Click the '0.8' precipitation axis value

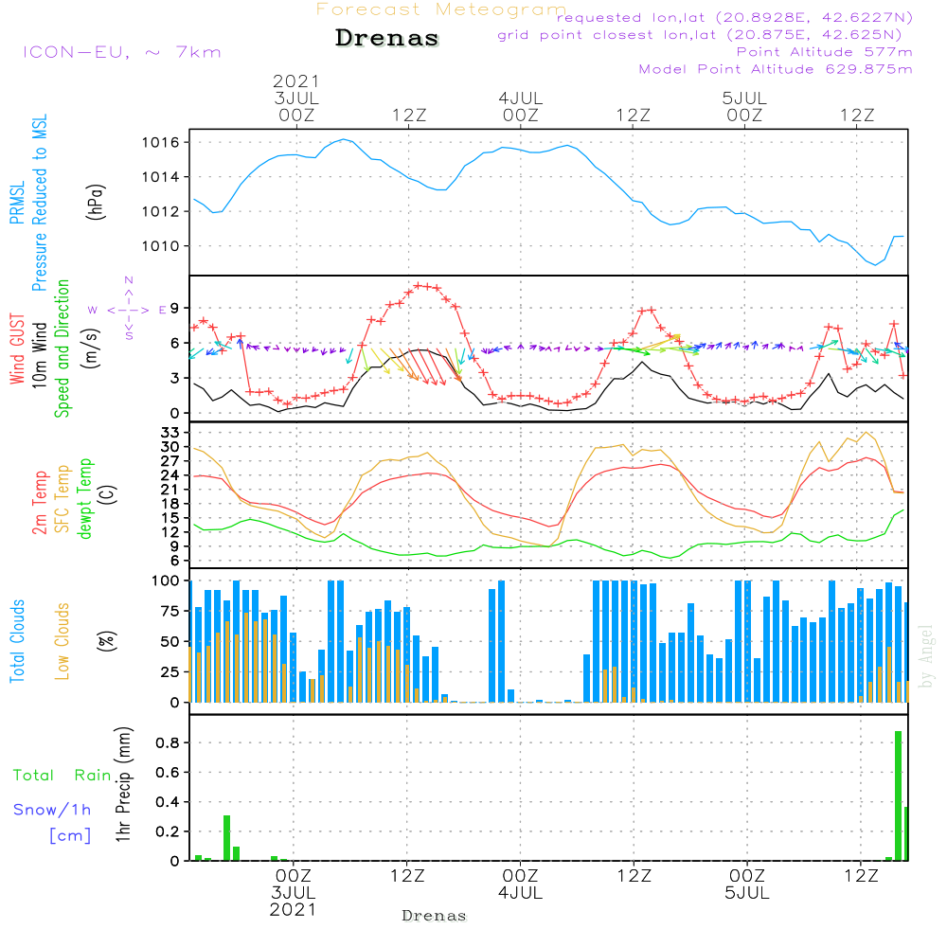[168, 742]
